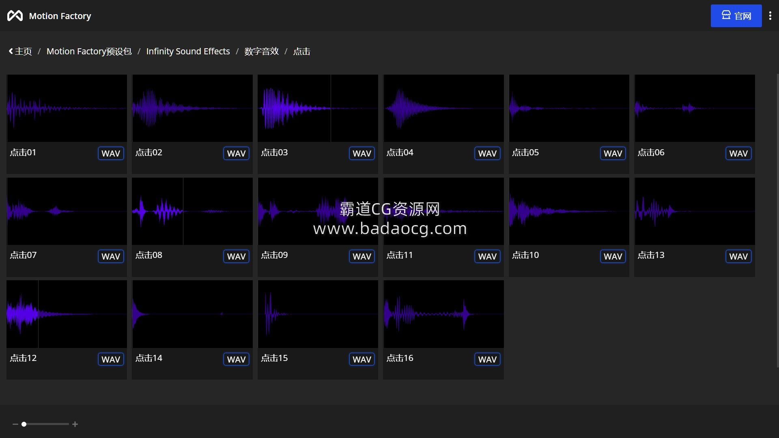
Task: Click the Motion Factory logo icon
Action: (15, 16)
